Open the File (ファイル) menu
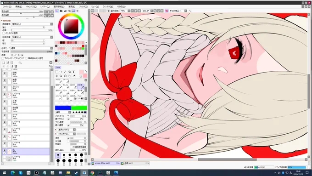Image resolution: width=312 pixels, height=176 pixels. tap(7, 6)
